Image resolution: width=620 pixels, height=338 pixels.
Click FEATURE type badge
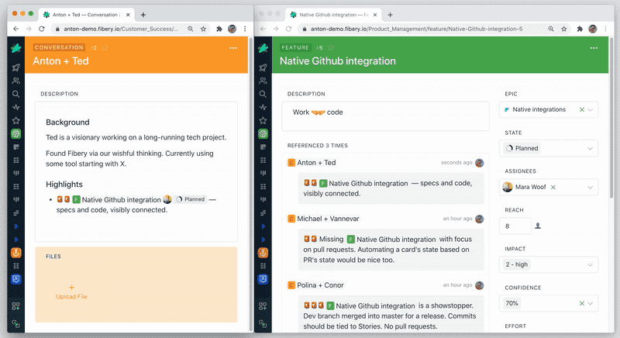coord(295,47)
